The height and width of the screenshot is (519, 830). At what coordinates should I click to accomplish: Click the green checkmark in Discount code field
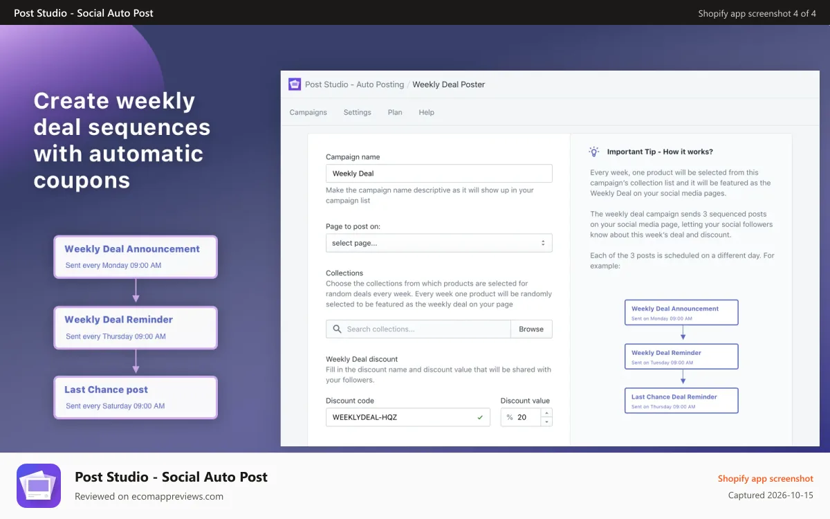(480, 417)
